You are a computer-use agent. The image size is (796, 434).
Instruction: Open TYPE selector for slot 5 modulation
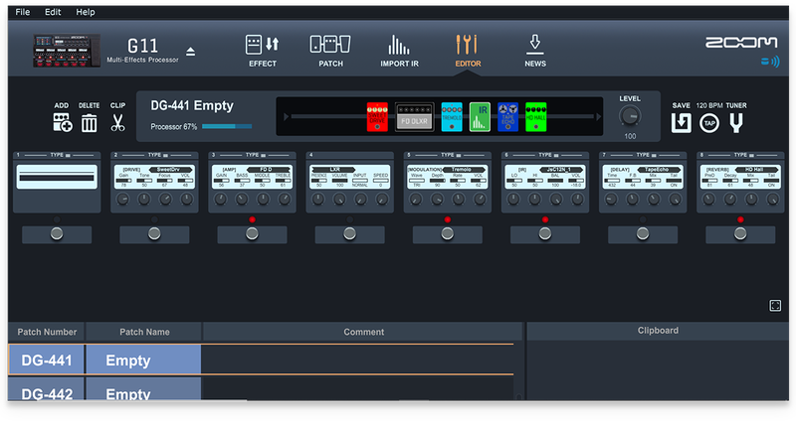point(451,155)
